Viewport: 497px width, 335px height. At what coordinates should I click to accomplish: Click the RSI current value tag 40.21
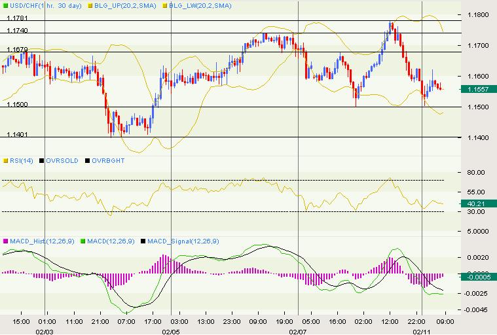[x=478, y=203]
